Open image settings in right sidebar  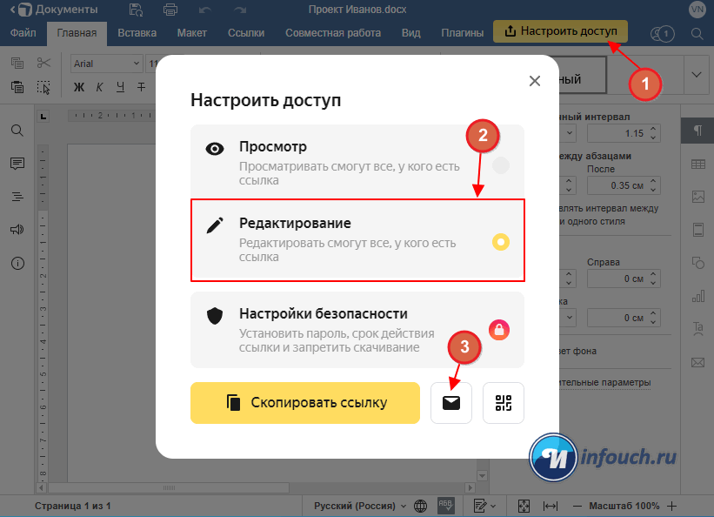697,197
